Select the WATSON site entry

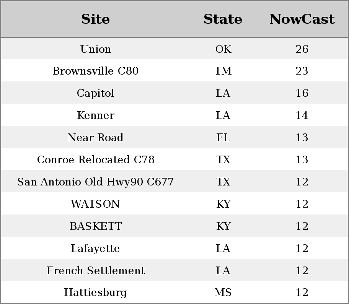coord(96,204)
